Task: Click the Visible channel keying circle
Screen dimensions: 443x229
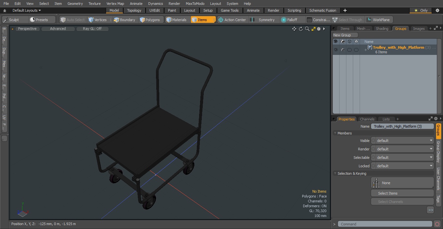Action: click(x=373, y=141)
